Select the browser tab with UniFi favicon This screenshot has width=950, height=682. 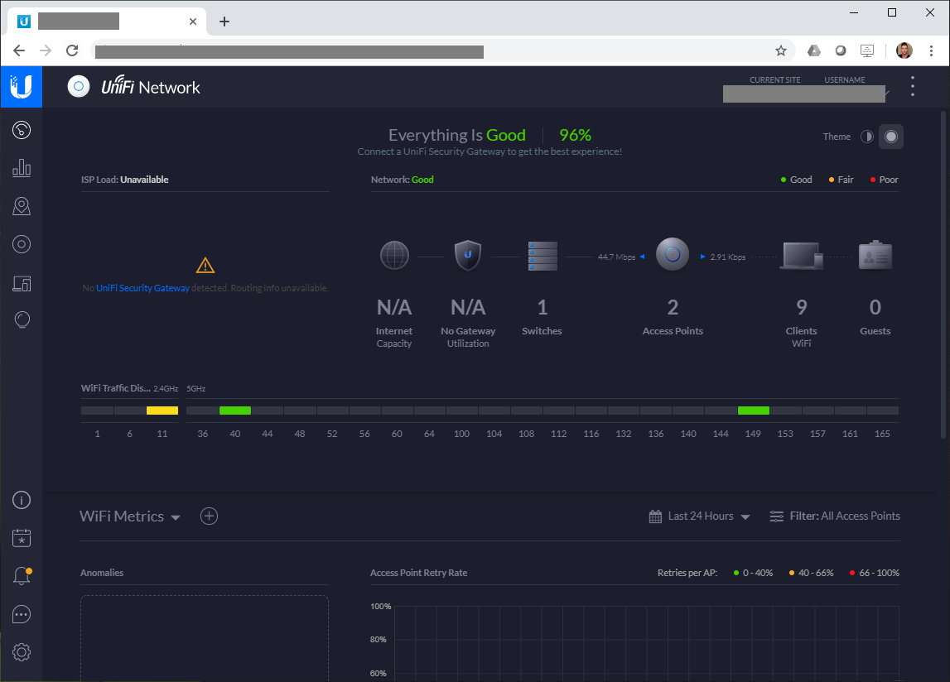107,22
